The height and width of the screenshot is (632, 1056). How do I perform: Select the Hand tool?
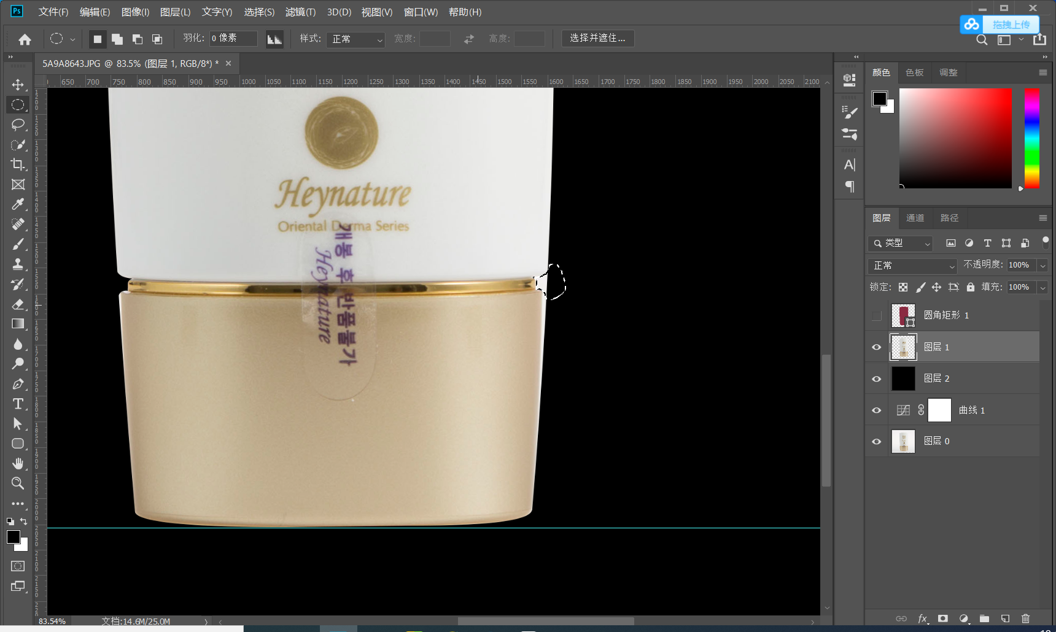click(18, 464)
